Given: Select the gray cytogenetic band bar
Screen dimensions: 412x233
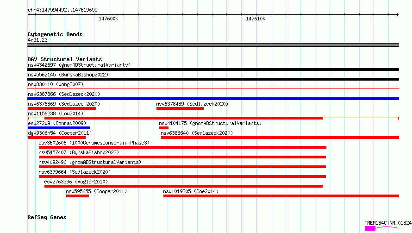Looking at the screenshot, I should 213,45.
